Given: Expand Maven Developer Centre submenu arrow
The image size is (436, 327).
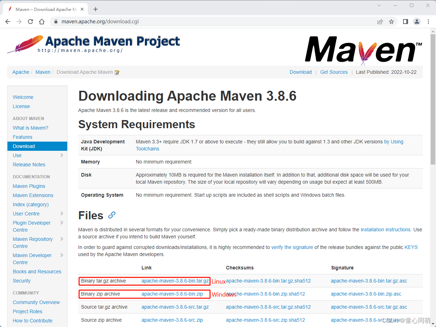Looking at the screenshot, I should (62, 255).
